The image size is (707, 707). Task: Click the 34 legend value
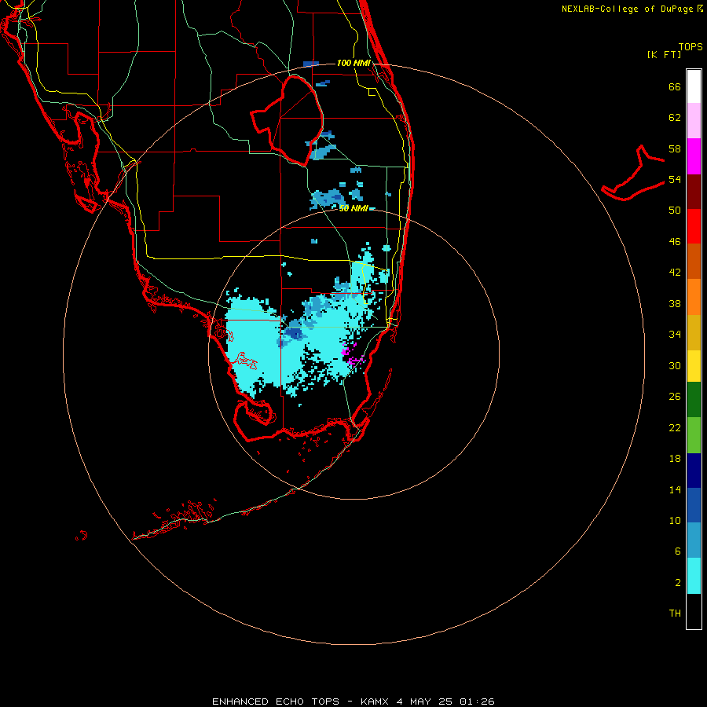pos(675,335)
